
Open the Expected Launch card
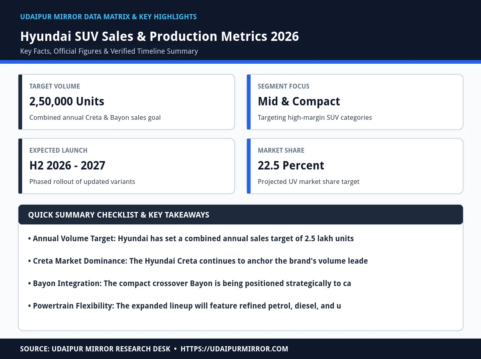coord(126,166)
